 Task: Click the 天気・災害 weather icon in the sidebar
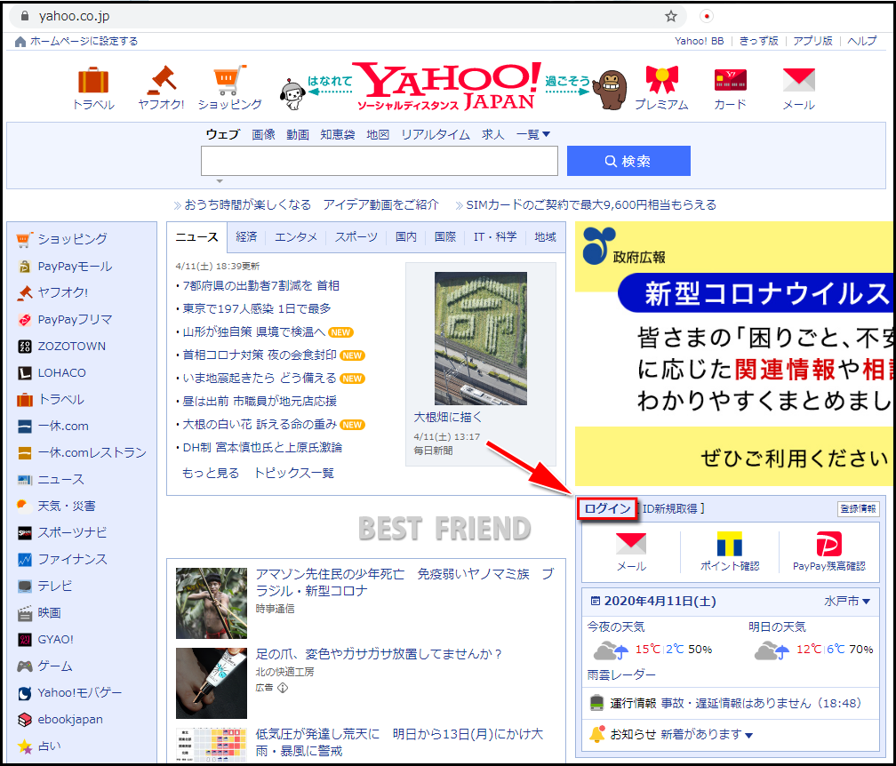pos(24,507)
